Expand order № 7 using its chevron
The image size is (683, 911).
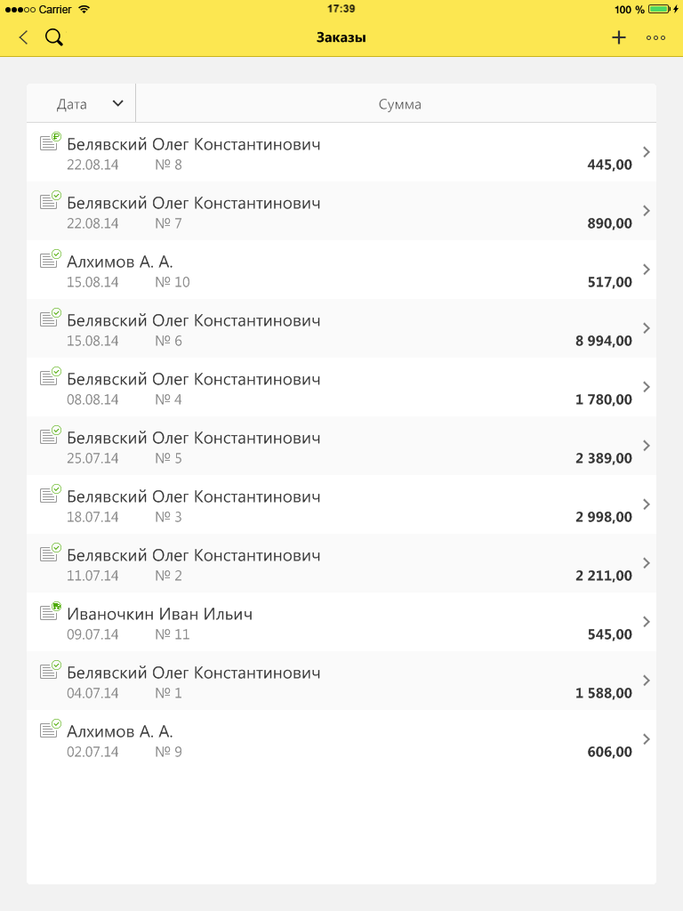(647, 211)
